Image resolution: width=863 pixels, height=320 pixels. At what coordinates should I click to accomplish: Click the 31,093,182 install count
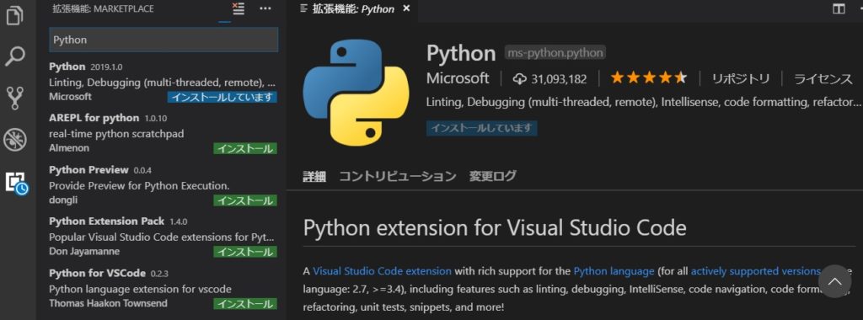pyautogui.click(x=559, y=79)
